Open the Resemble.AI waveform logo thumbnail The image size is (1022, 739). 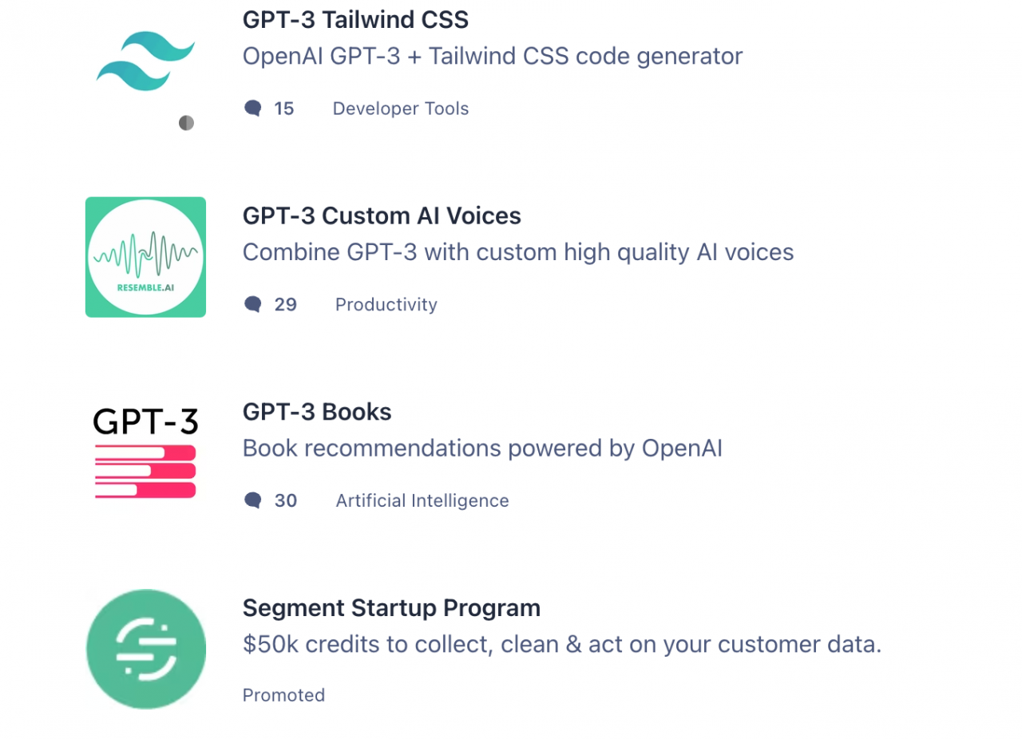[145, 257]
